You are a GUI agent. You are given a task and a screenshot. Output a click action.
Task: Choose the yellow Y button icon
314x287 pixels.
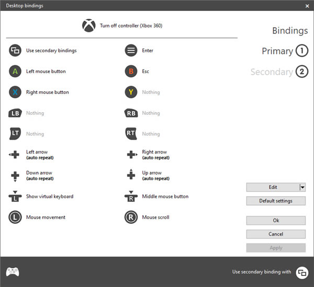131,92
